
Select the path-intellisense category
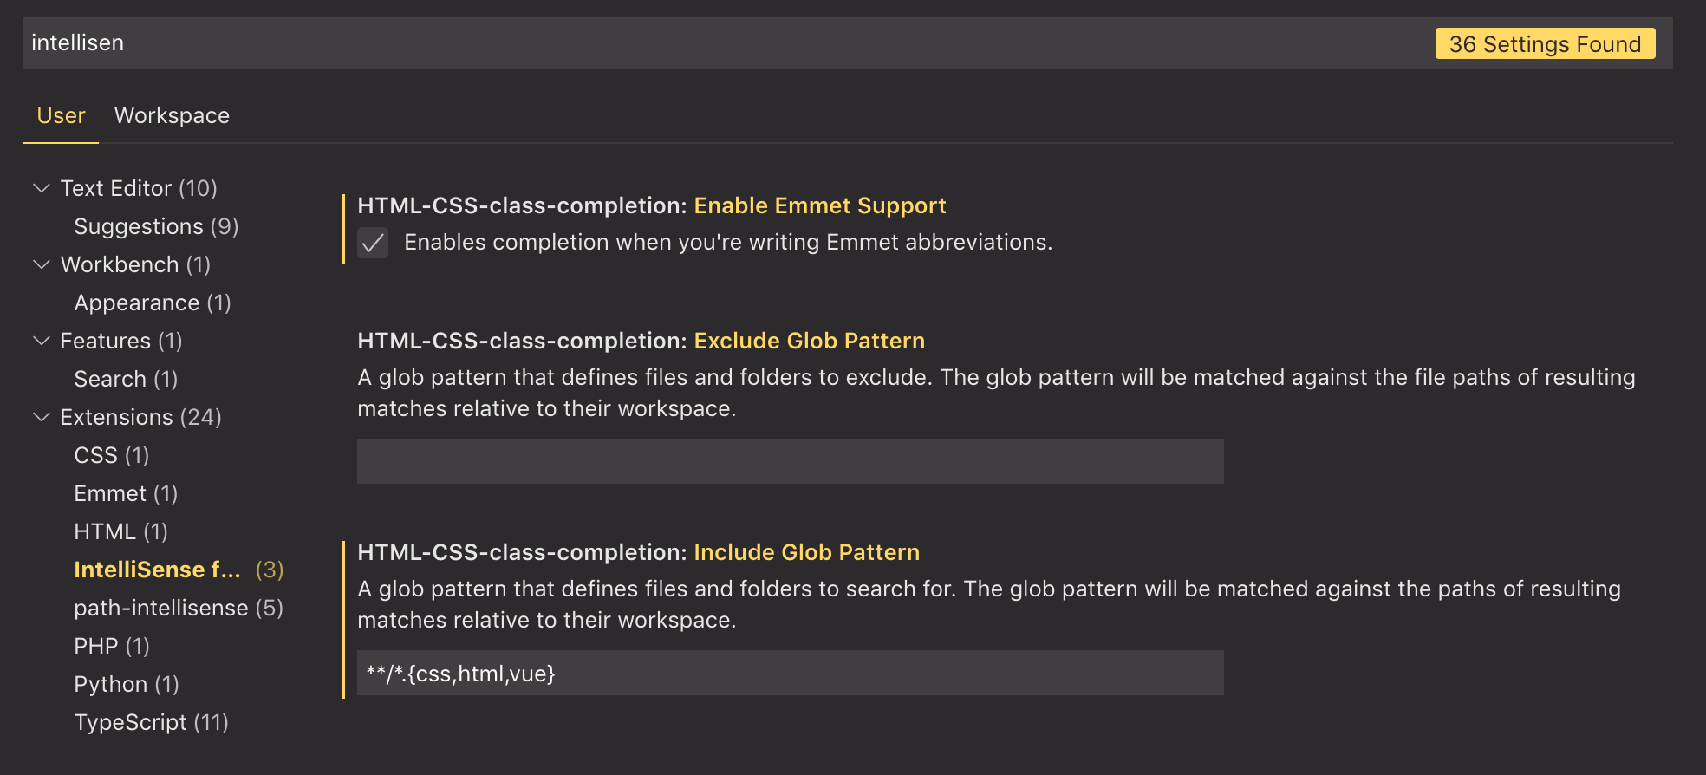click(x=179, y=608)
